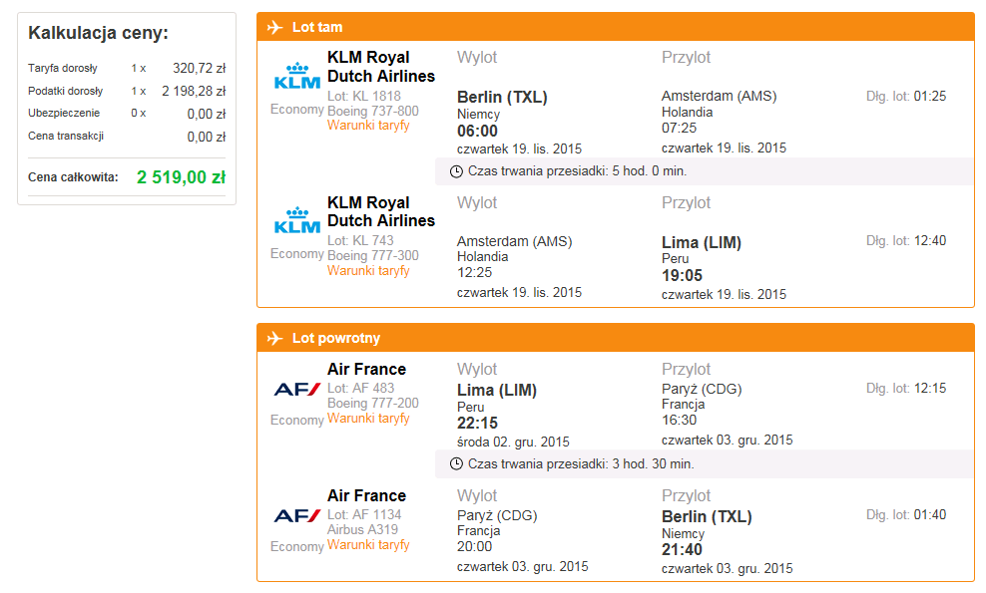The height and width of the screenshot is (593, 986).
Task: Click the total price 2 519,00 zł
Action: tap(181, 177)
